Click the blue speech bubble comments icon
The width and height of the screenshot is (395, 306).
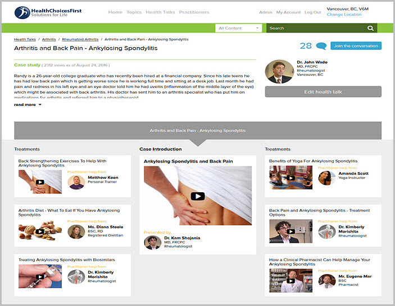click(x=321, y=46)
